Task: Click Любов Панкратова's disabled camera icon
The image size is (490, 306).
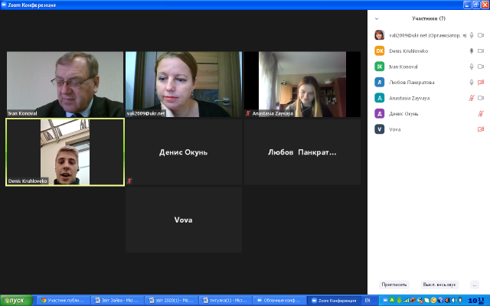Action: 481,82
